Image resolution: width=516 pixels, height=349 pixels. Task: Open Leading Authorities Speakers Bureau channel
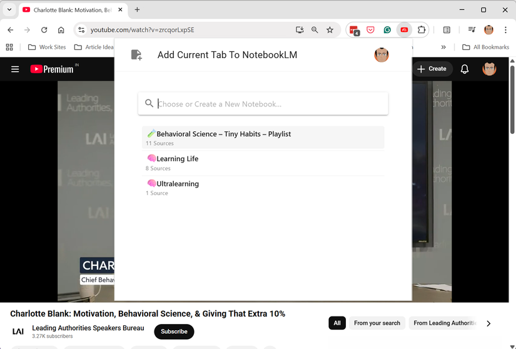(x=88, y=328)
